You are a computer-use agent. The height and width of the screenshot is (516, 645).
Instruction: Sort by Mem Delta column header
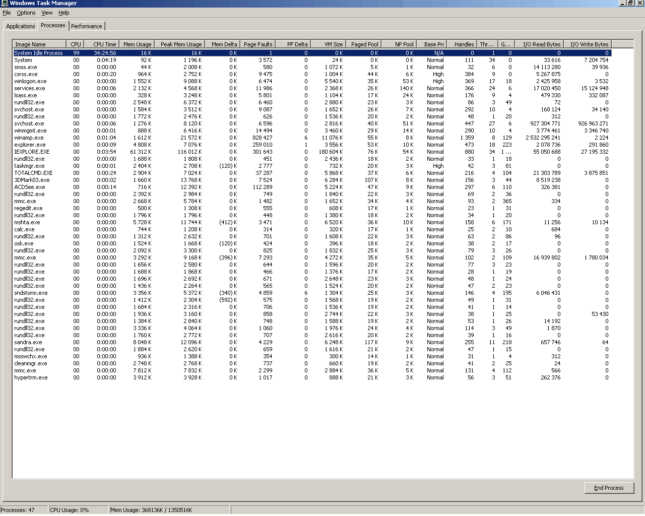click(x=222, y=44)
